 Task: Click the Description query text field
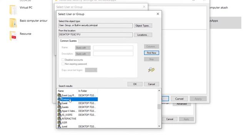[113, 54]
